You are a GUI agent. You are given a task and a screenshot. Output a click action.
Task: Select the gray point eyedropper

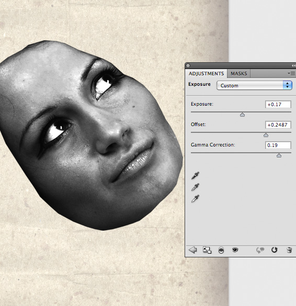195,187
